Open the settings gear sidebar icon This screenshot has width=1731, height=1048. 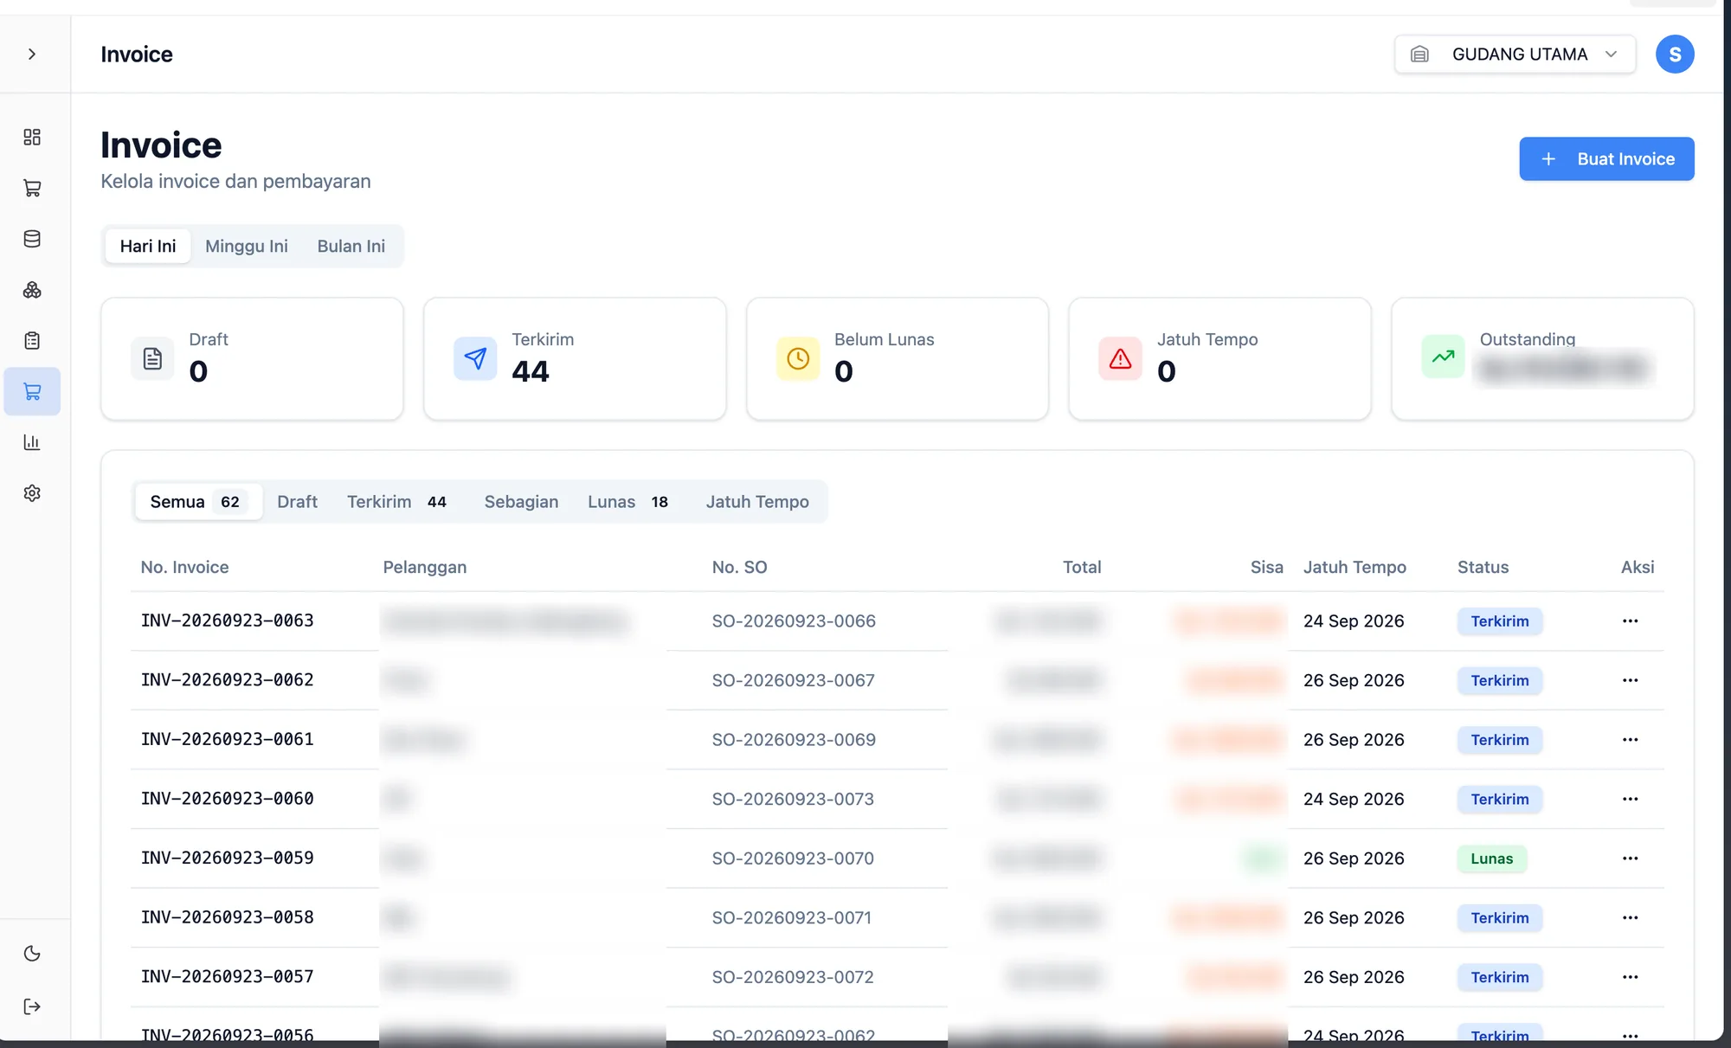click(32, 493)
